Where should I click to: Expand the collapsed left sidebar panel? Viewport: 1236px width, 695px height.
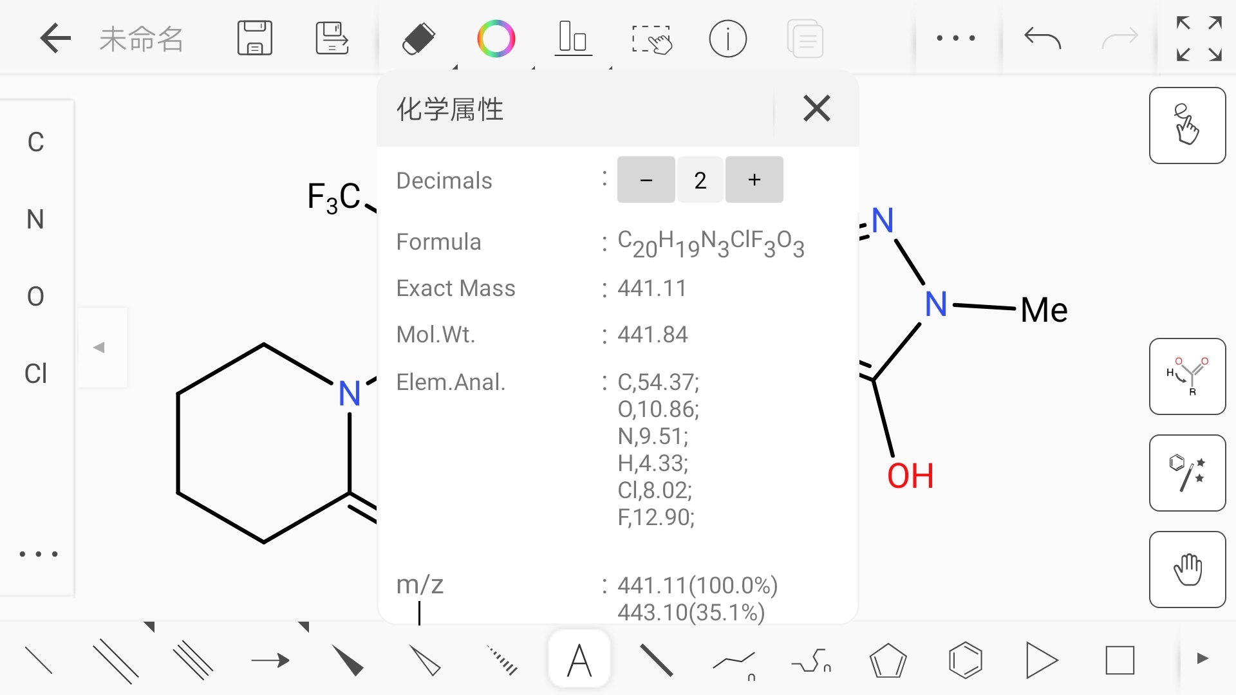coord(102,347)
